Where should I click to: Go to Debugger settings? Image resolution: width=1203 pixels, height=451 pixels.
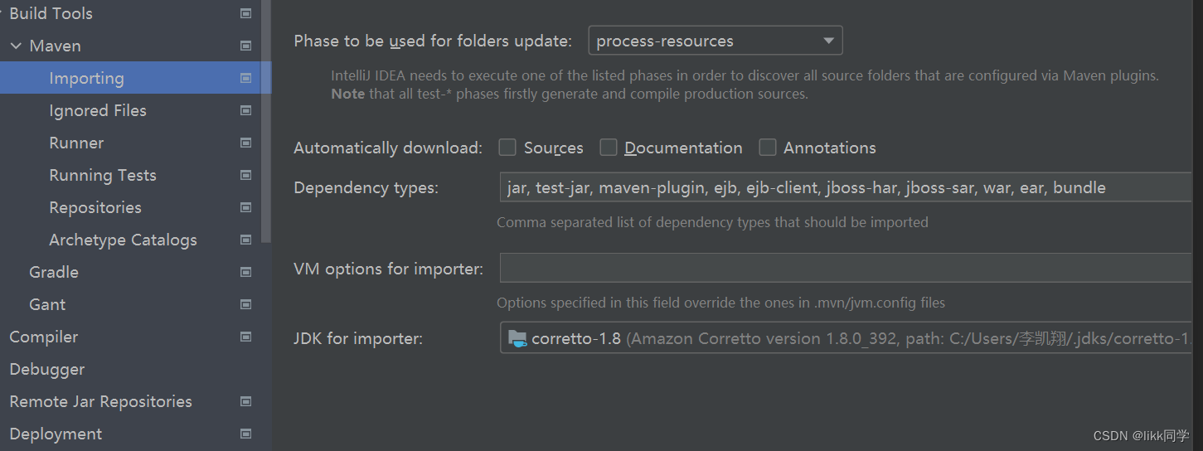(x=47, y=369)
